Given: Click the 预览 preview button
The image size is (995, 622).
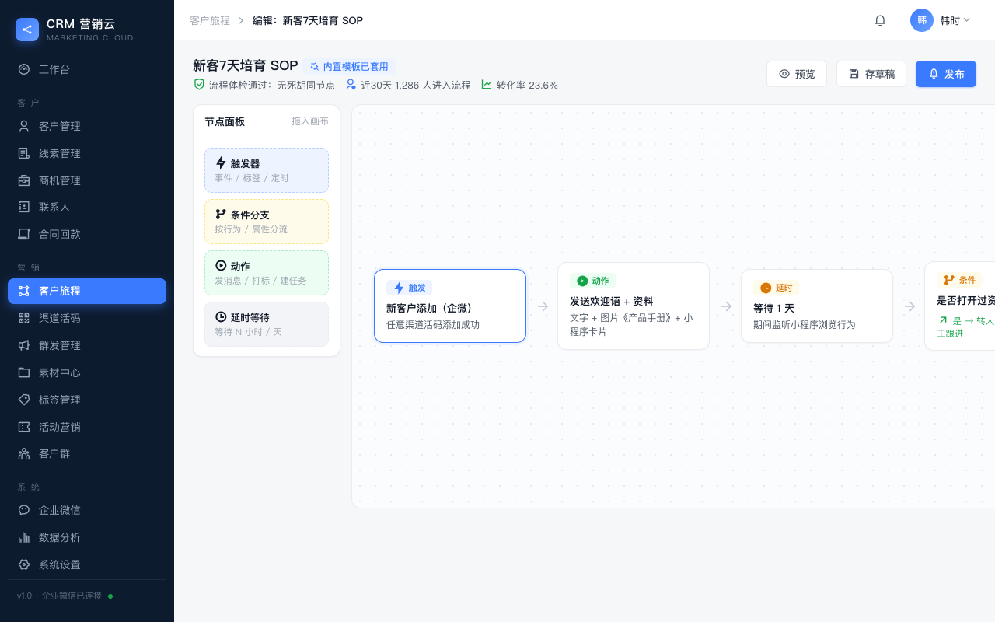Looking at the screenshot, I should pos(797,74).
